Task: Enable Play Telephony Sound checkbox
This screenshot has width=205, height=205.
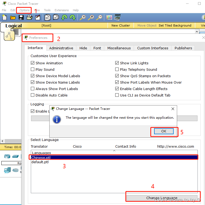Action: point(117,69)
